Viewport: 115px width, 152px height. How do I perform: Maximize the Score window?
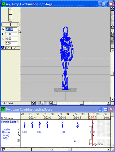coord(106,109)
